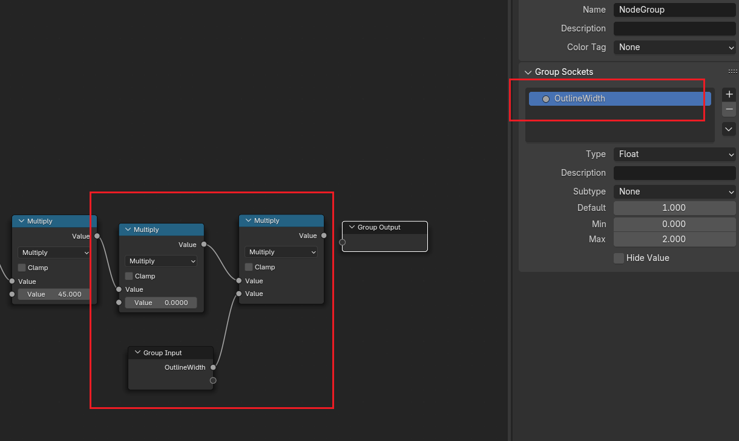Click Group Sockets panel drag grip icon
739x441 pixels.
(x=732, y=72)
